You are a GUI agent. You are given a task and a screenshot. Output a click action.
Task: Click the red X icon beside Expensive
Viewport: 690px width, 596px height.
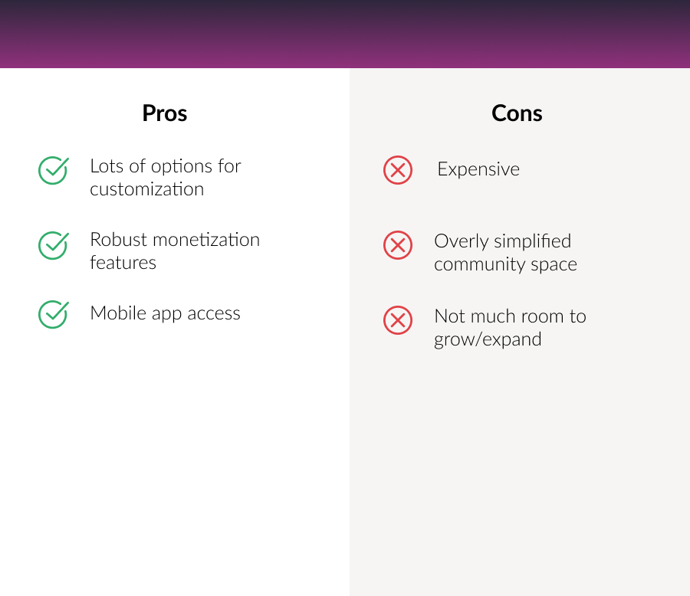coord(398,170)
